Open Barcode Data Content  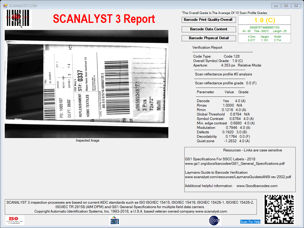point(209,29)
